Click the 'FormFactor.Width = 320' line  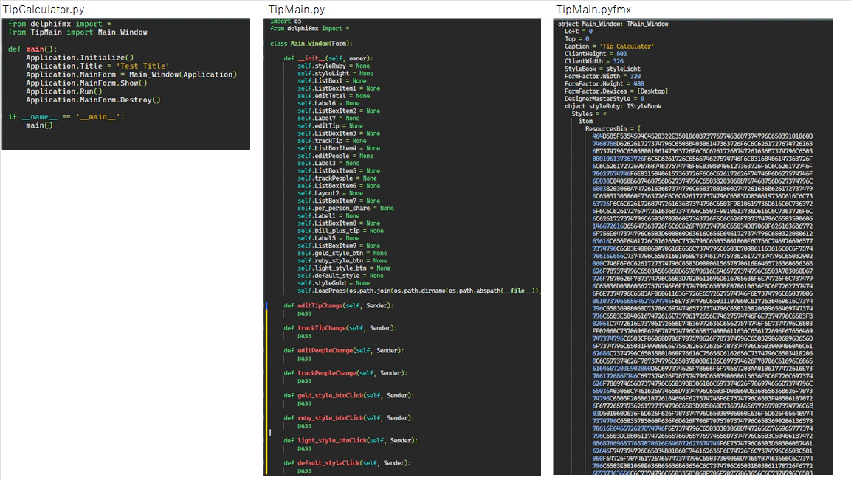coord(602,77)
